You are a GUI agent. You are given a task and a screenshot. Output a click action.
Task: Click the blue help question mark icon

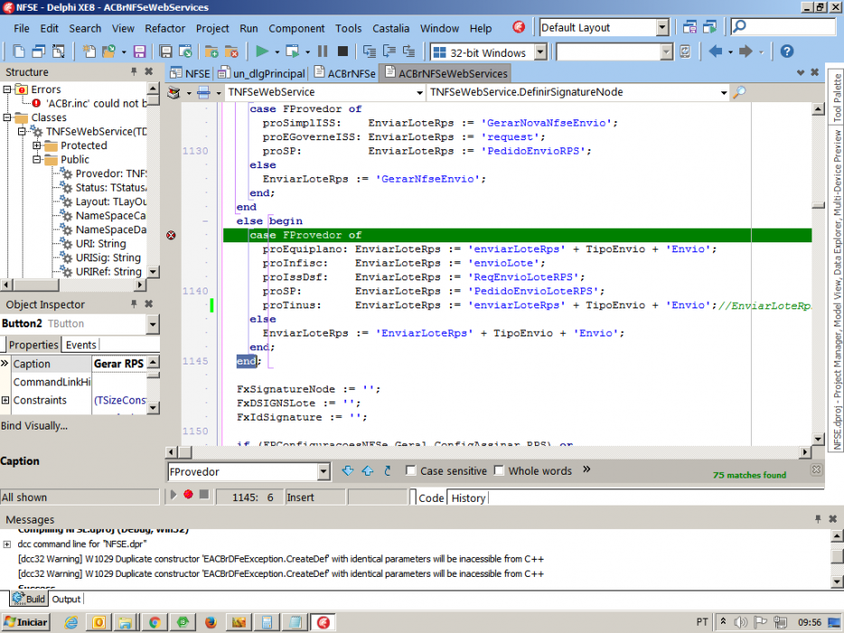786,52
